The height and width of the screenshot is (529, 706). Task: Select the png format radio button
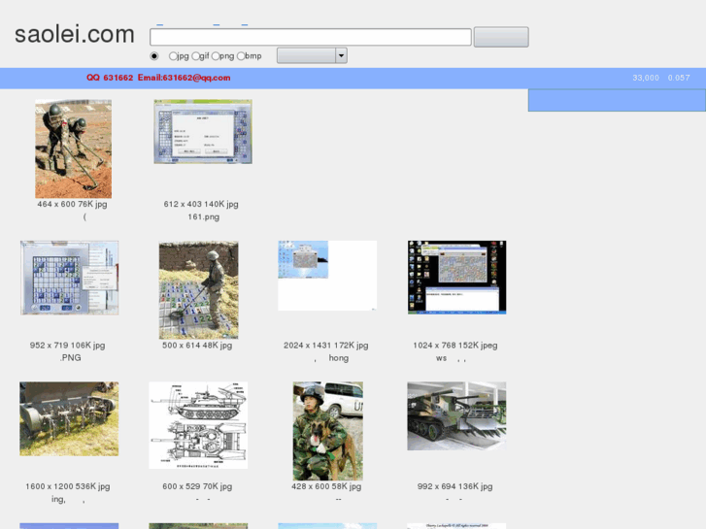[x=216, y=56]
